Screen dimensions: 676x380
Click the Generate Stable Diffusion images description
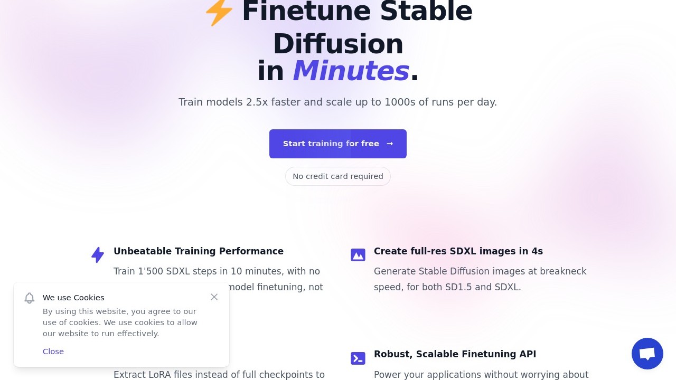[480, 279]
